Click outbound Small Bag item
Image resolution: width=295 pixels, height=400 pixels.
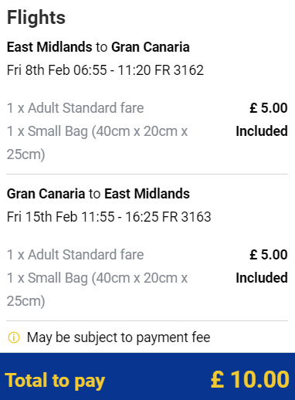[97, 143]
